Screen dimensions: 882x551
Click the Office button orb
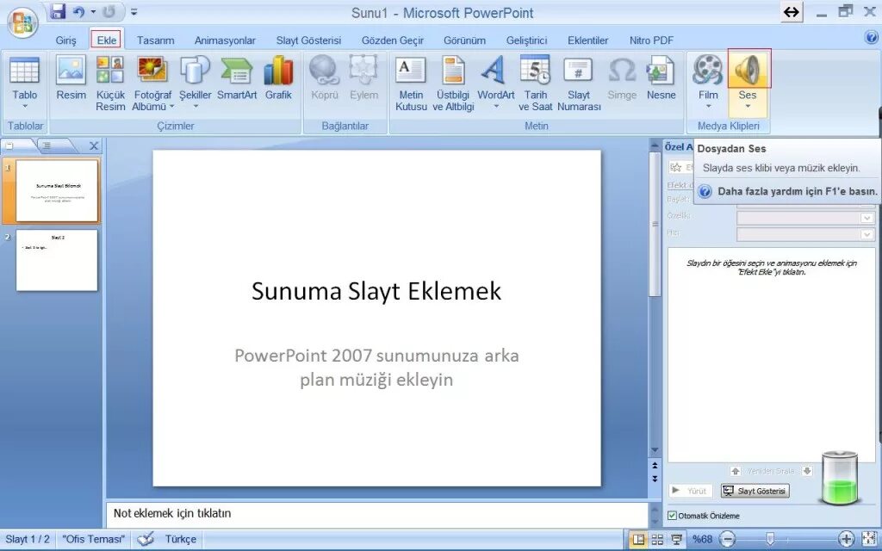[23, 23]
